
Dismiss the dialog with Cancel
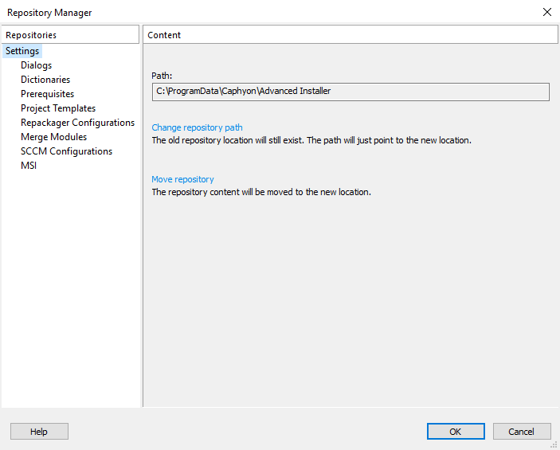(522, 432)
